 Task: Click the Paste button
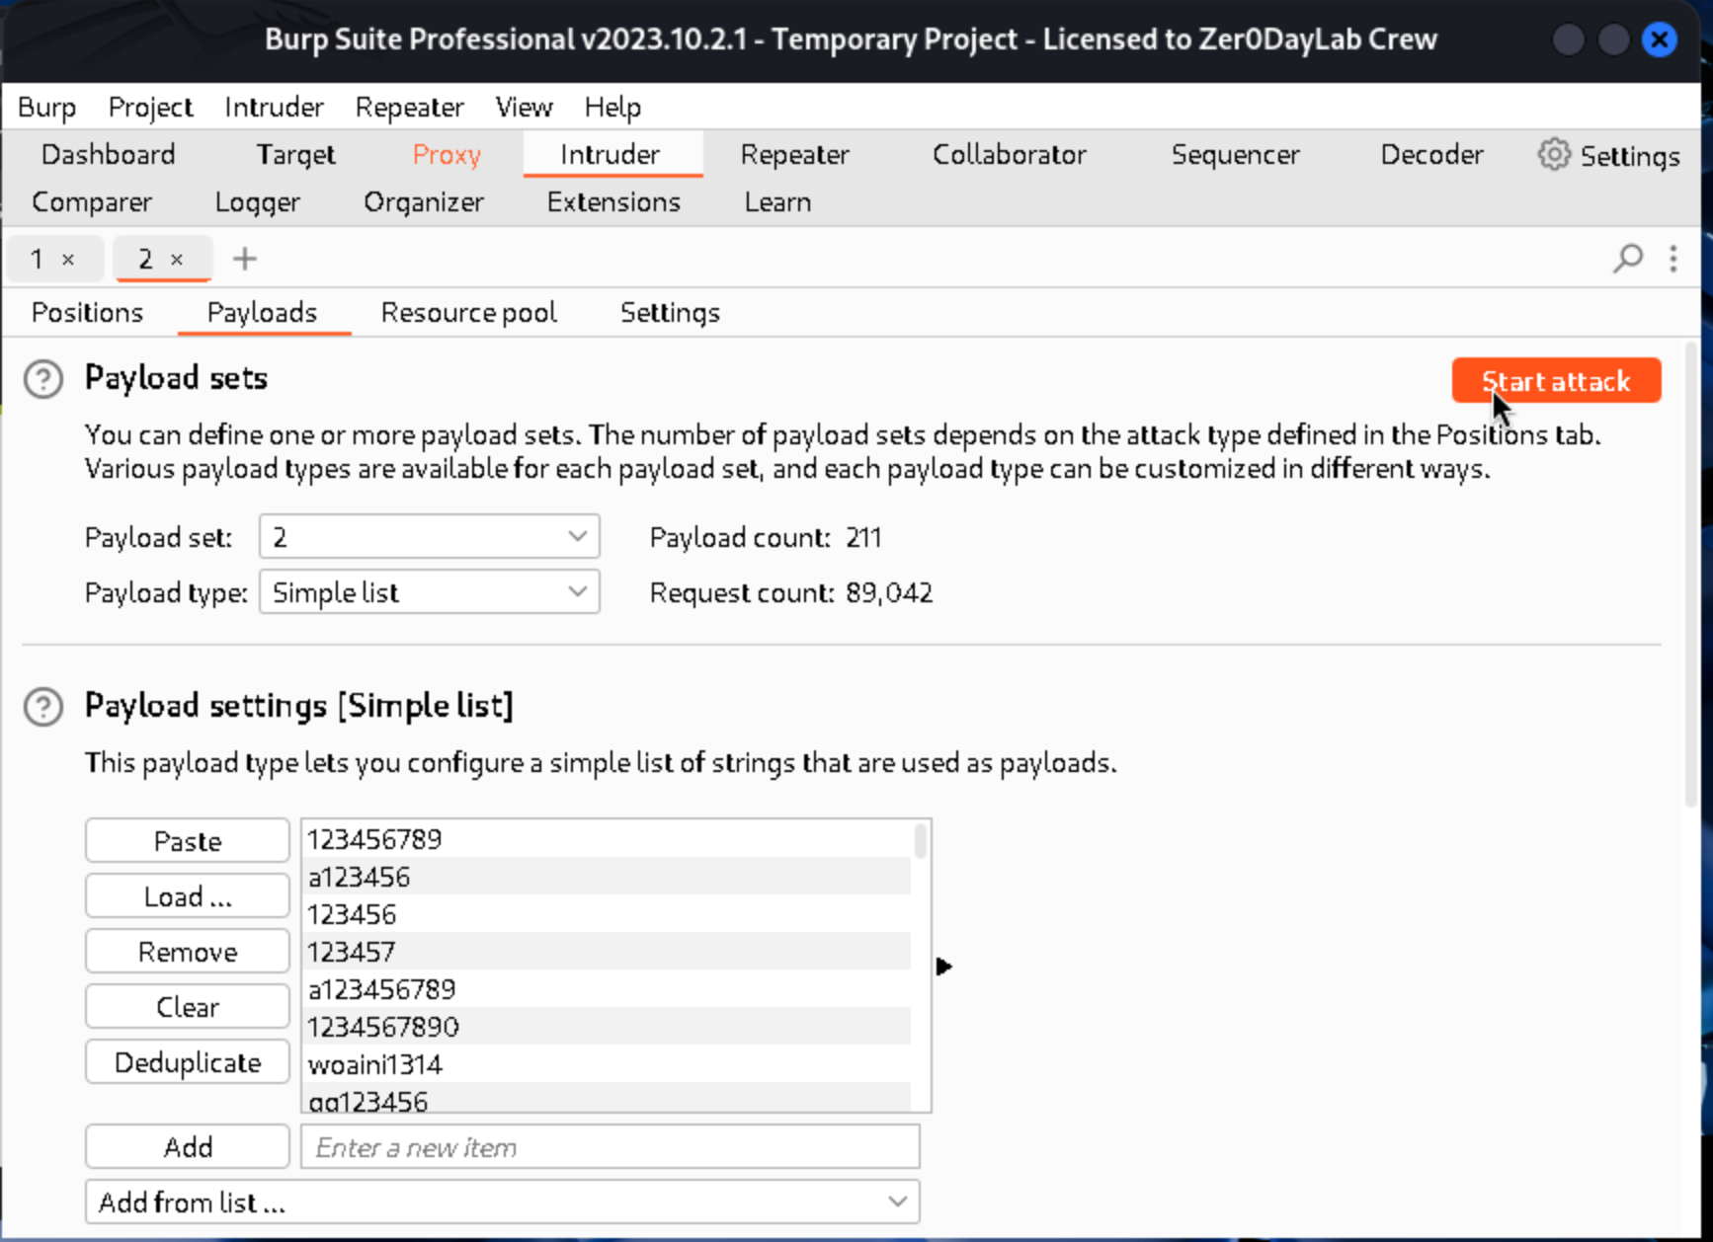(187, 841)
